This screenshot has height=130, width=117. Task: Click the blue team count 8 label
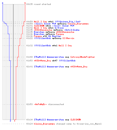[3, 3]
